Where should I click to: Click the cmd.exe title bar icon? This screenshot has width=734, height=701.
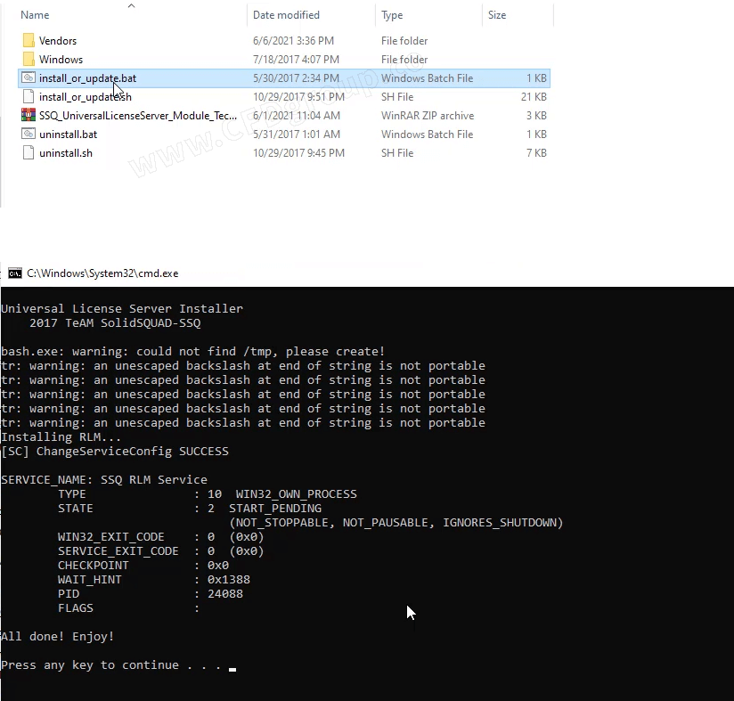click(15, 273)
